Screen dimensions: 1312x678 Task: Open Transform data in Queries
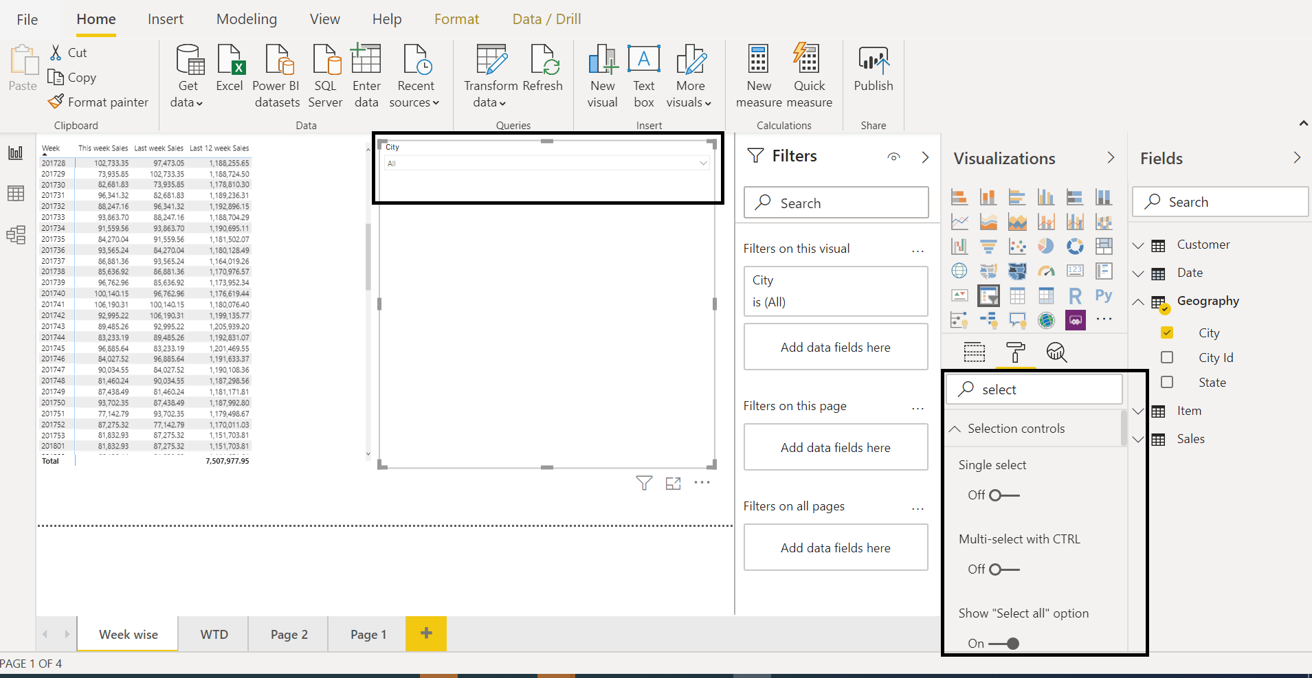(x=491, y=76)
